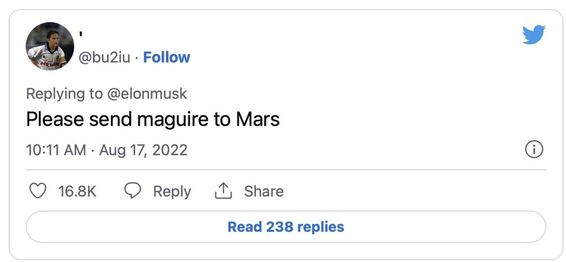Like the tweet with the heart icon

point(37,191)
